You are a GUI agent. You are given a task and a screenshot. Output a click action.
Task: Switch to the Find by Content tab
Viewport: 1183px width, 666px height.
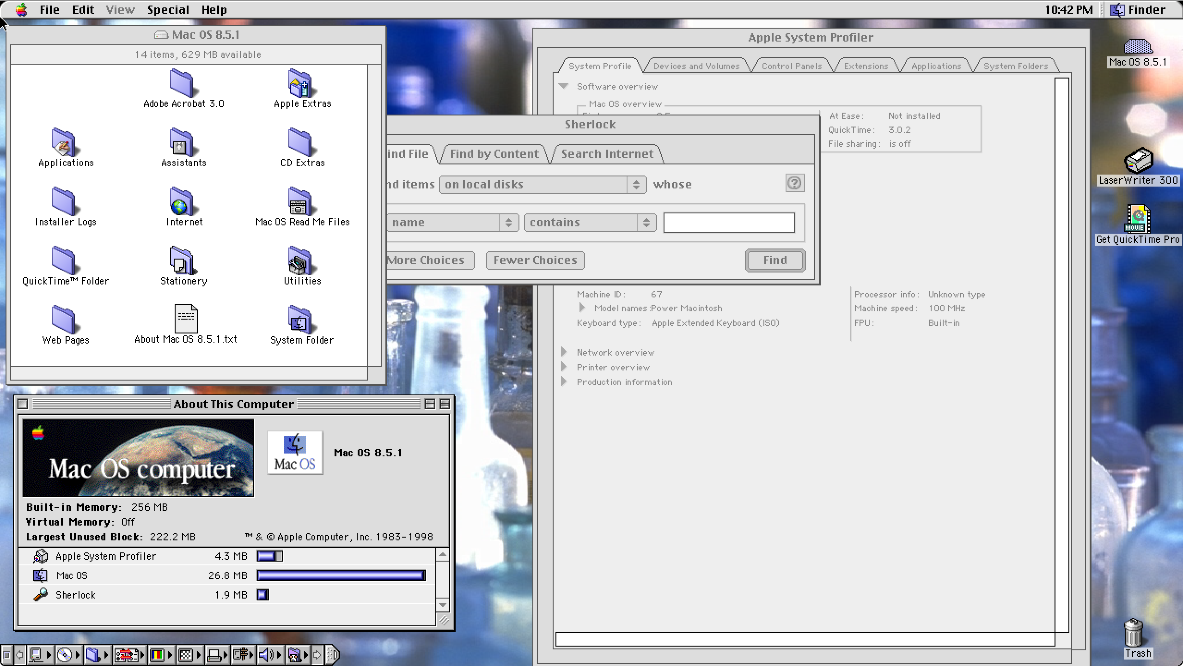[494, 153]
